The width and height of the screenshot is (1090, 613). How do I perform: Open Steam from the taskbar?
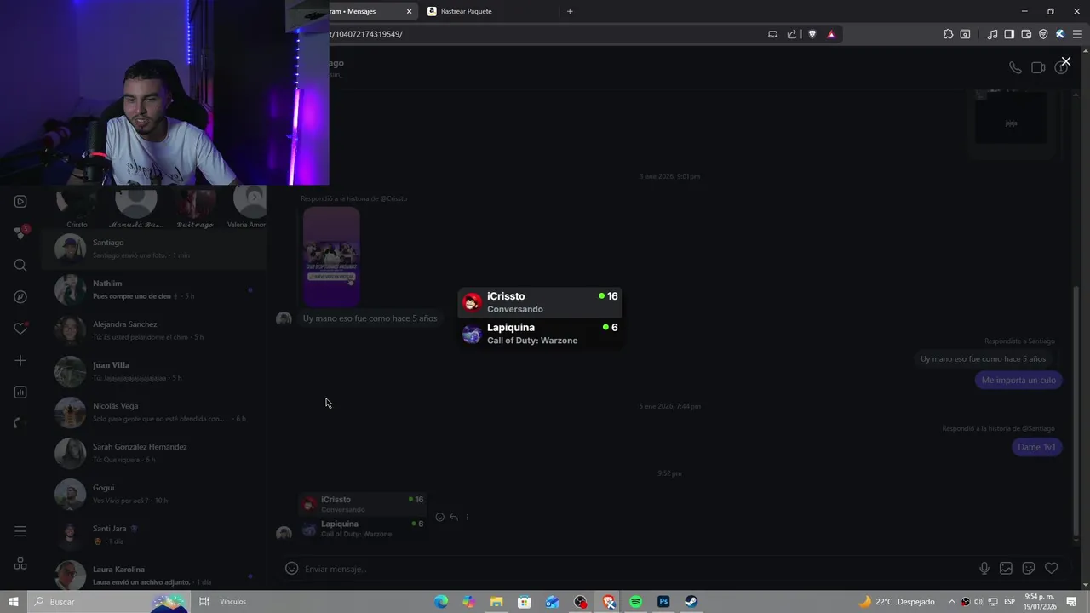[x=691, y=602]
